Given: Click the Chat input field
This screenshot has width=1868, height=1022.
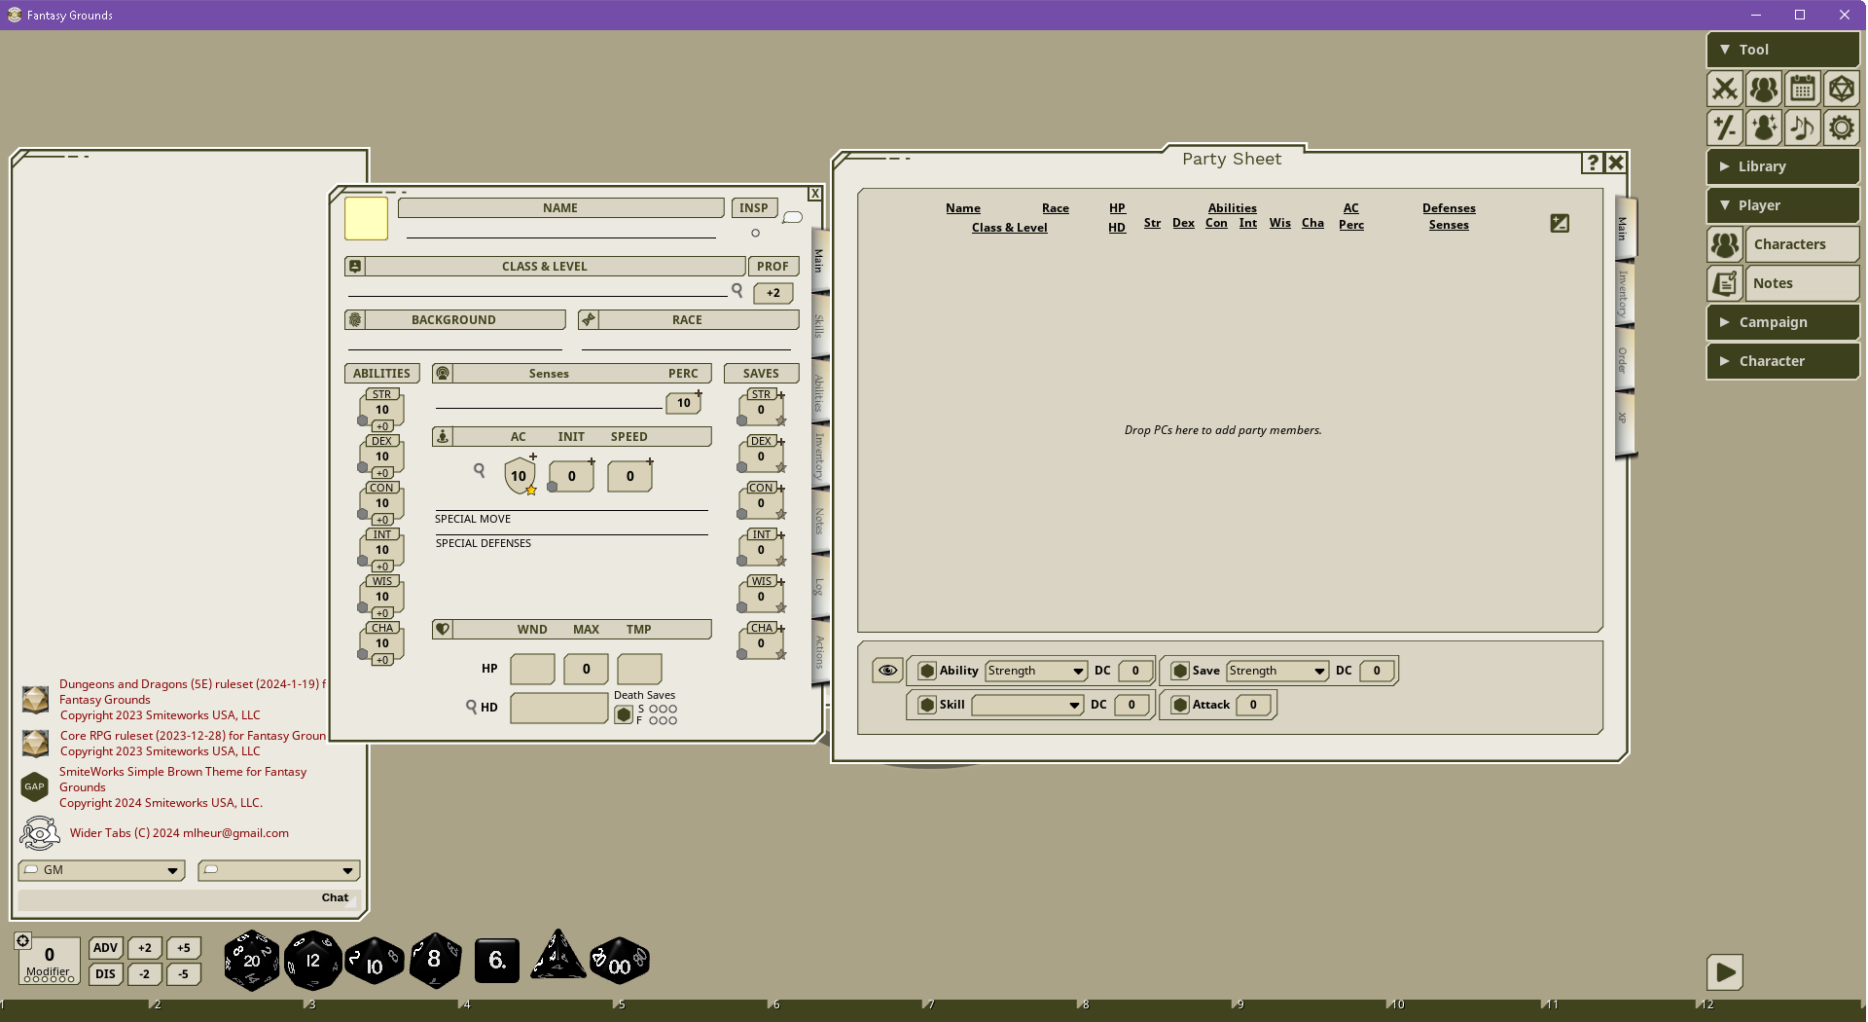Looking at the screenshot, I should coord(189,898).
